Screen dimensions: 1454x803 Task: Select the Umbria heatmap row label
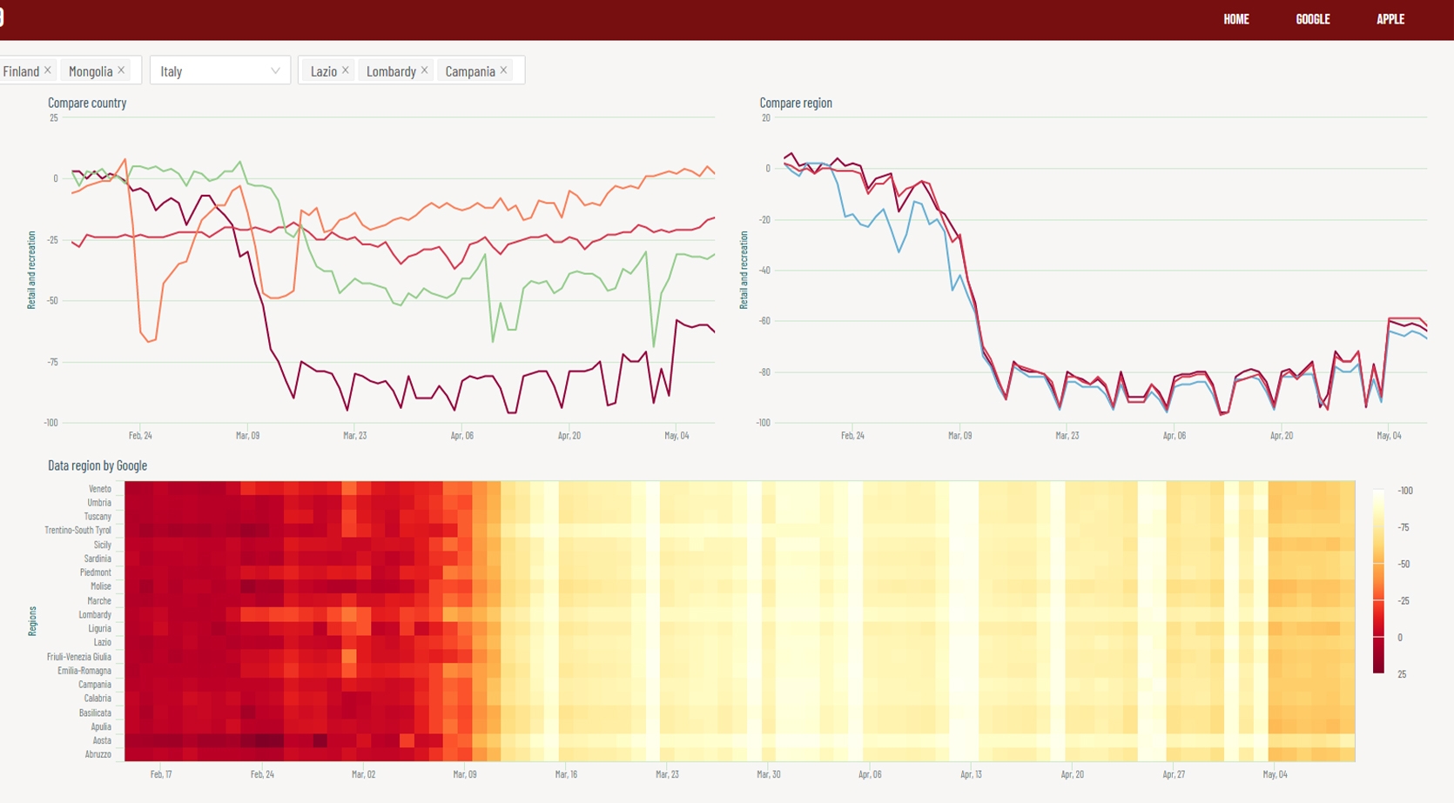tap(99, 503)
